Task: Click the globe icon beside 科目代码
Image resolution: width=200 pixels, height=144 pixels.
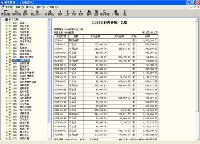Action: click(6, 20)
